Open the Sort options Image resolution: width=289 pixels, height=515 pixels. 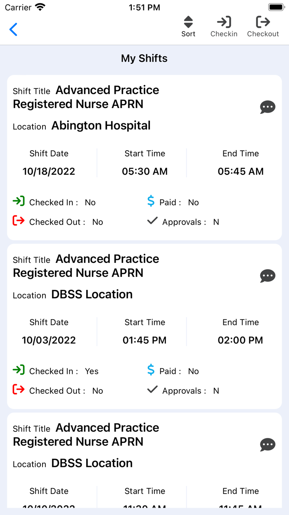coord(188,27)
